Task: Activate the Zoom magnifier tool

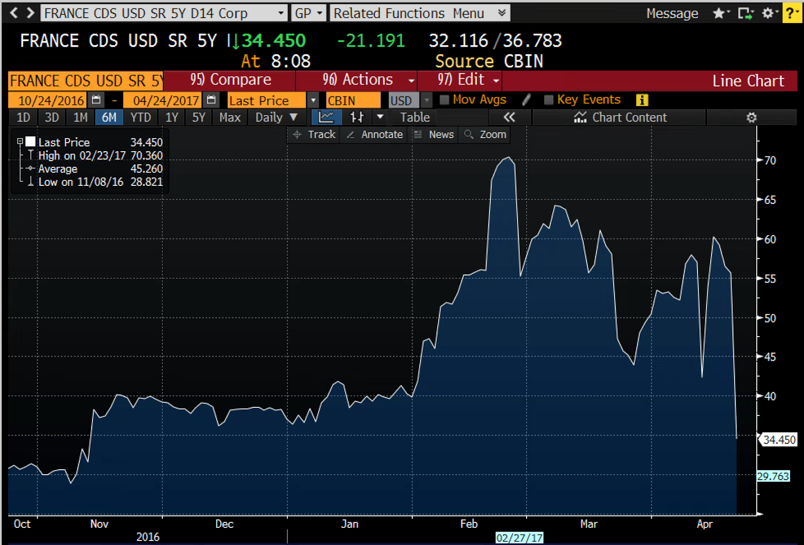Action: pyautogui.click(x=485, y=135)
